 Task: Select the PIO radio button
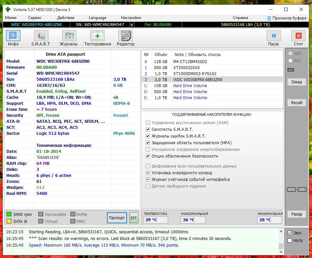click(291, 61)
